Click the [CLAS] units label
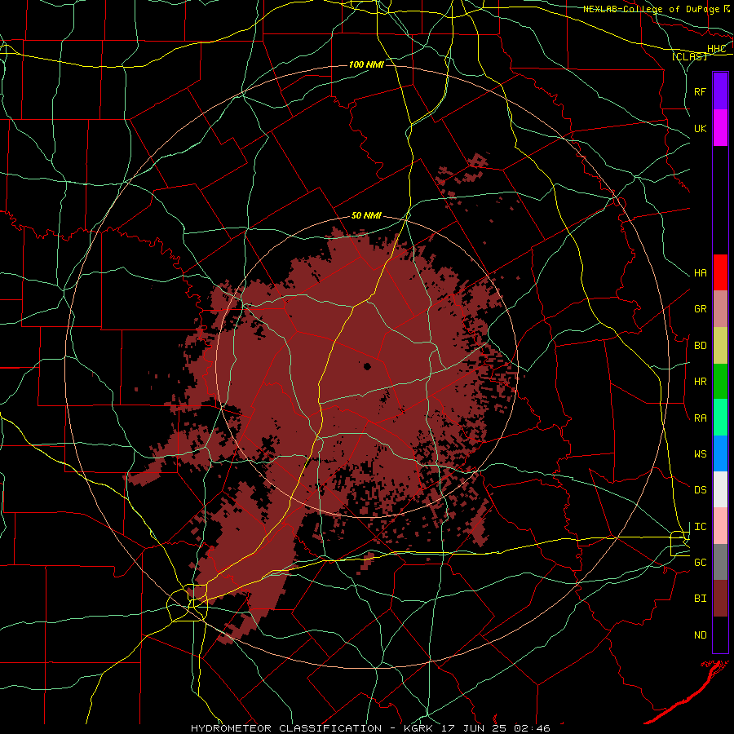 (689, 56)
